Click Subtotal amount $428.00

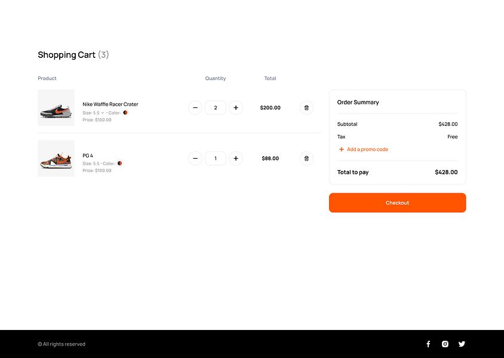448,124
